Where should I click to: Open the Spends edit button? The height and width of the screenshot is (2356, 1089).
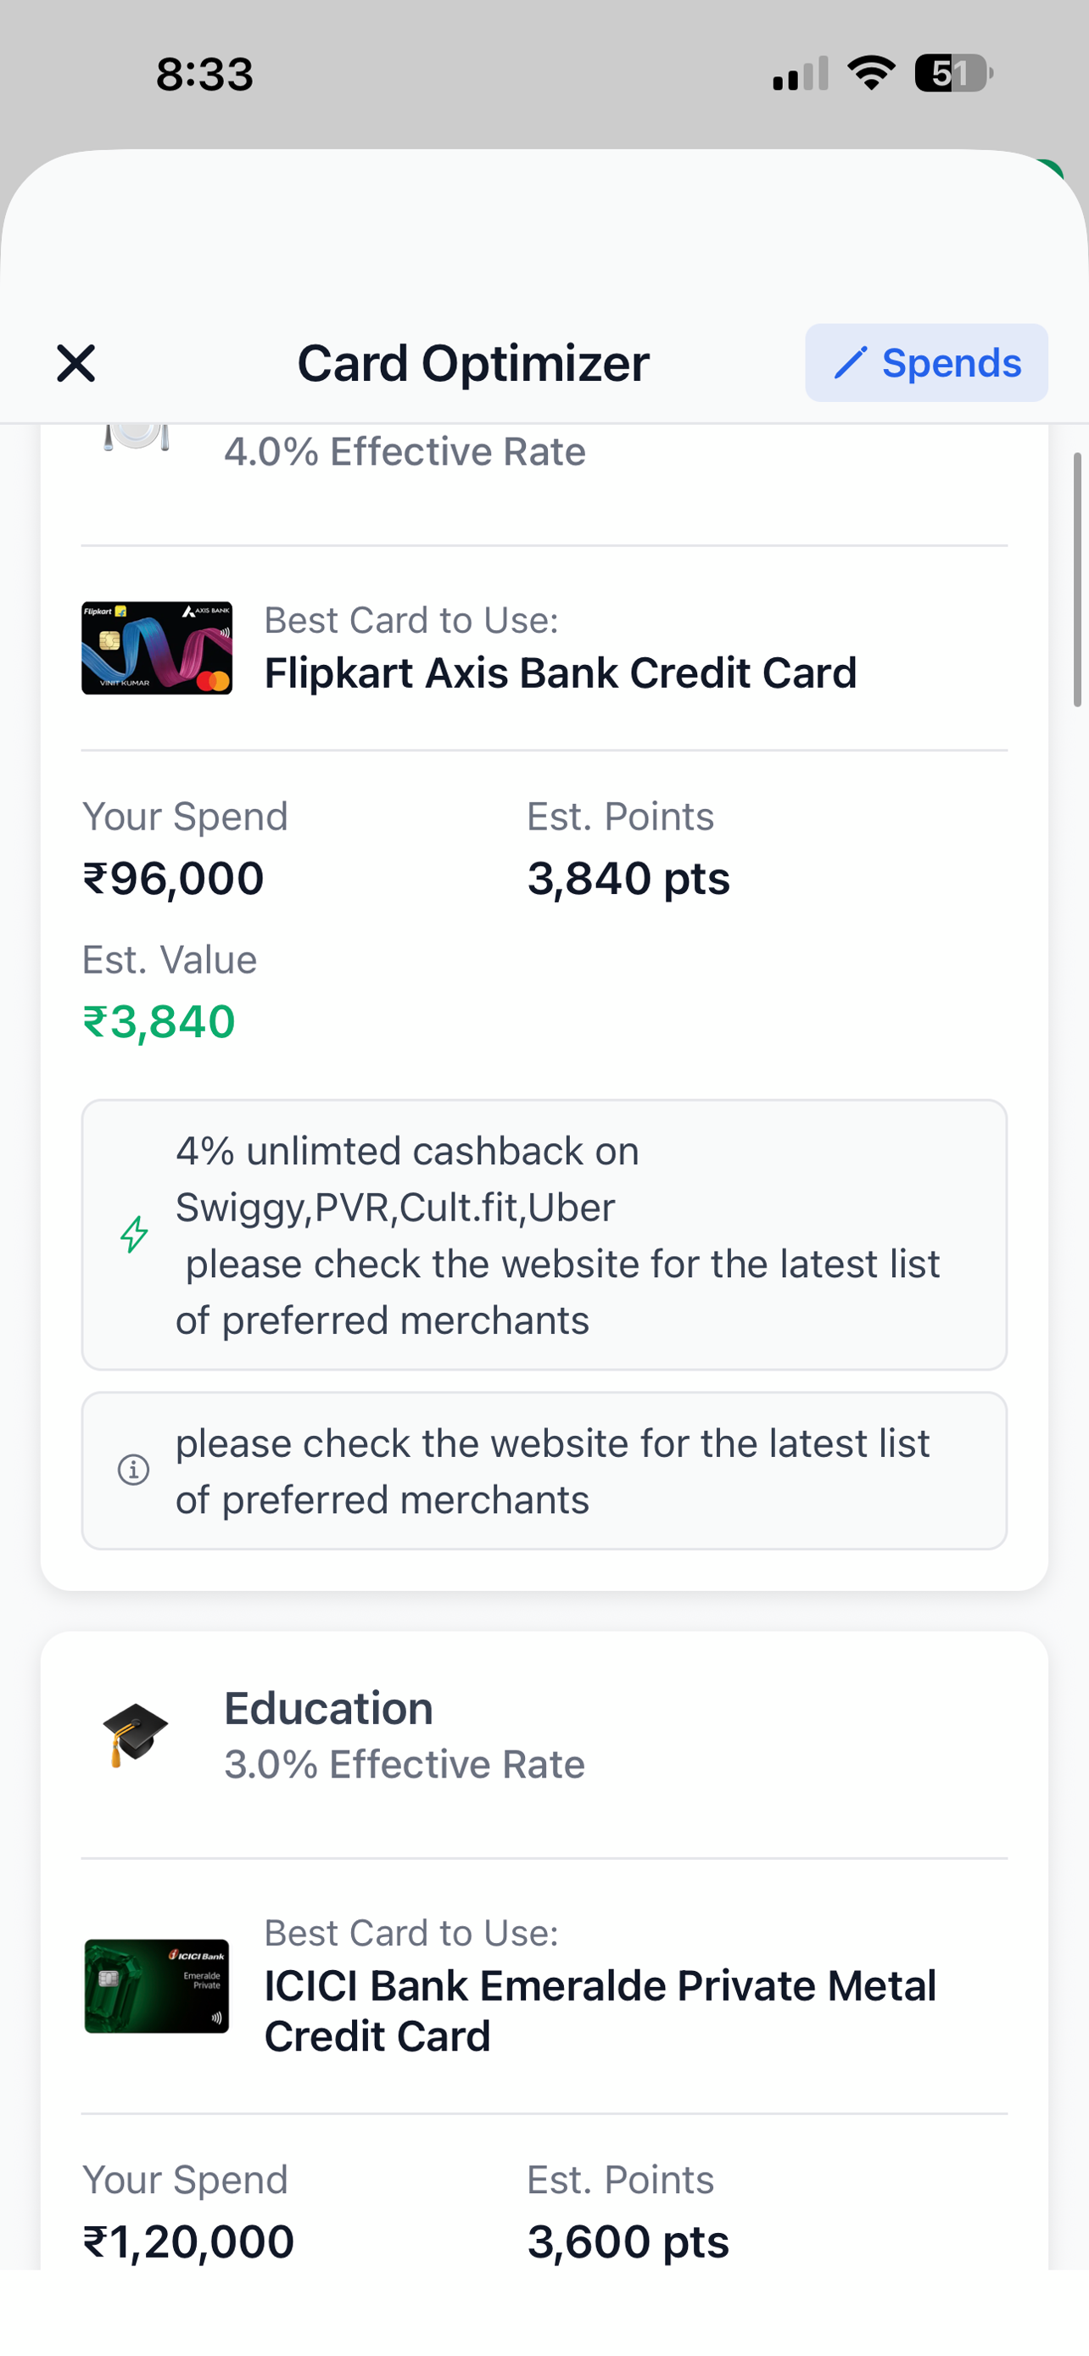point(926,363)
